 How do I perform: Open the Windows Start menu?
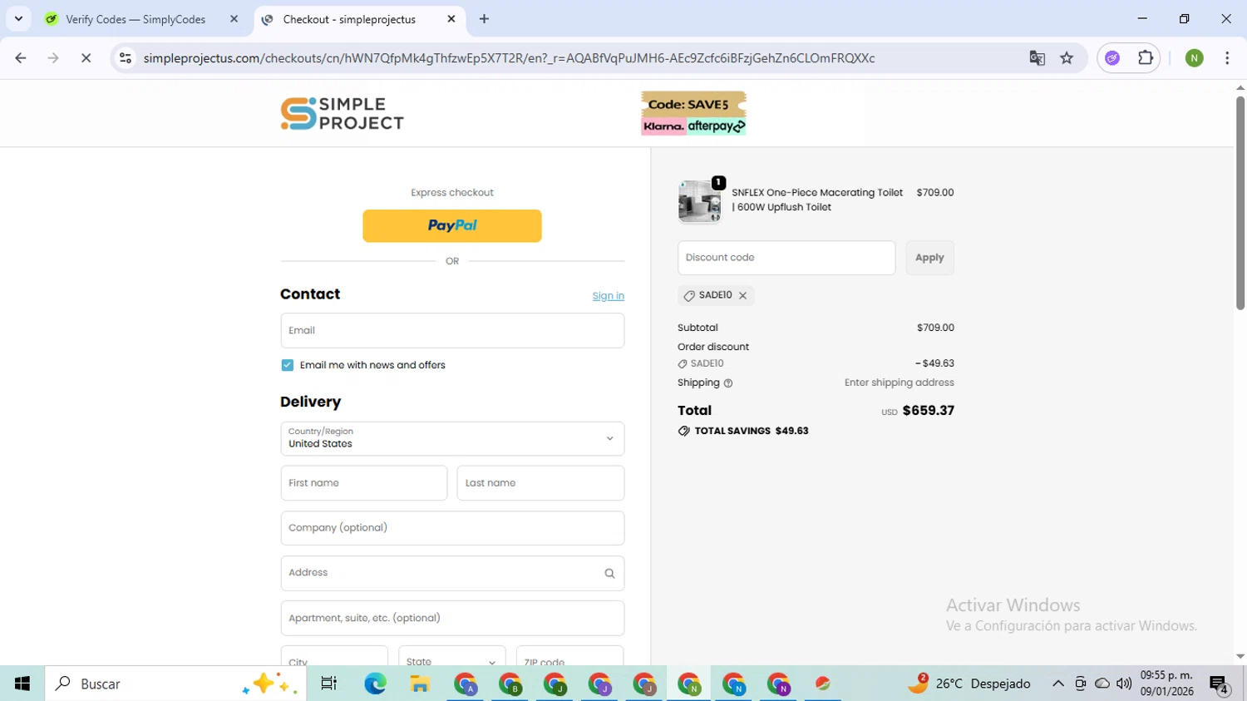22,684
